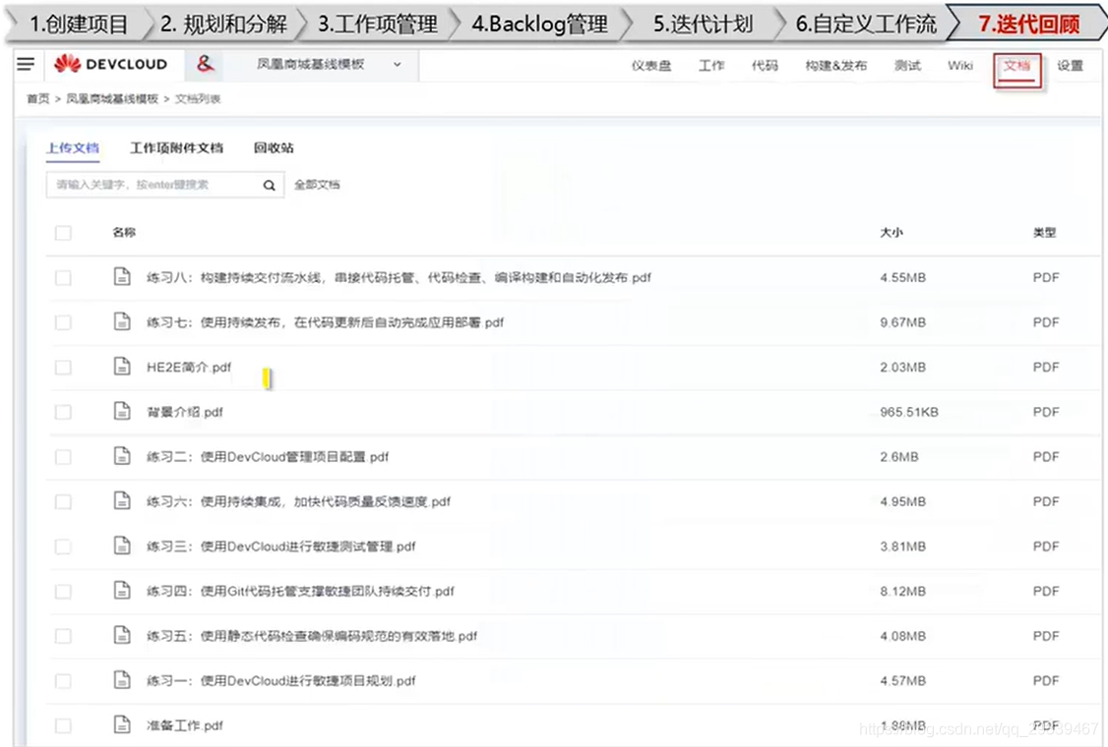Click the document icon beside 背景介绍.pdf

point(121,411)
